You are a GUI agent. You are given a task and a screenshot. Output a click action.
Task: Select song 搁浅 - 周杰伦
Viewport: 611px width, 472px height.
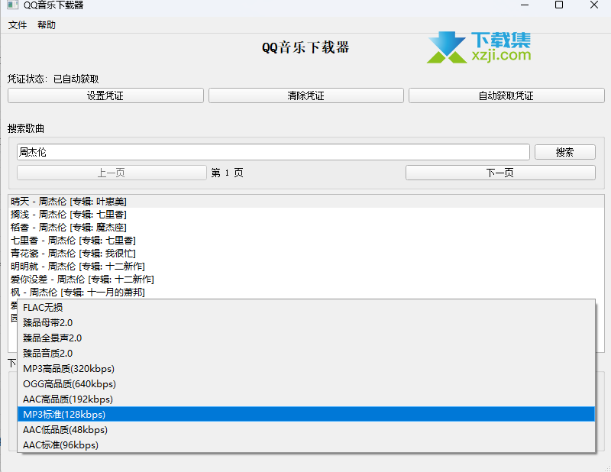click(306, 215)
